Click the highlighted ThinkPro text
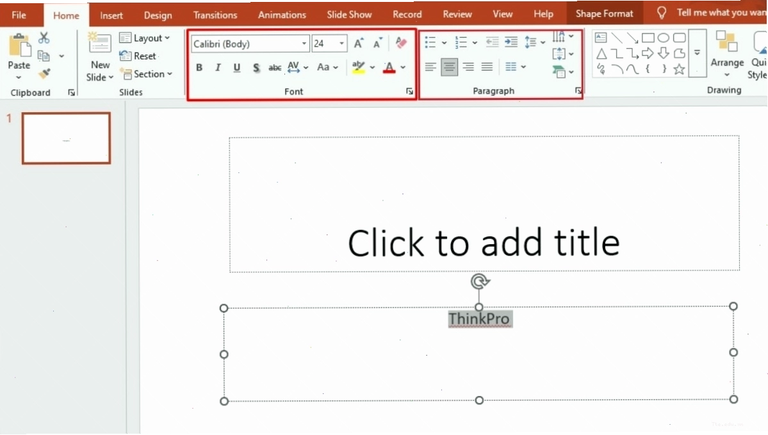 tap(480, 319)
